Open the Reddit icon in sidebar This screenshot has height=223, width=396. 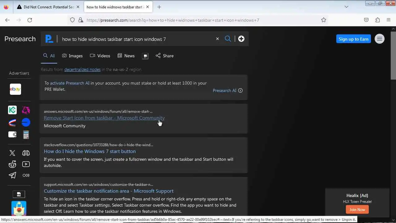(x=12, y=164)
